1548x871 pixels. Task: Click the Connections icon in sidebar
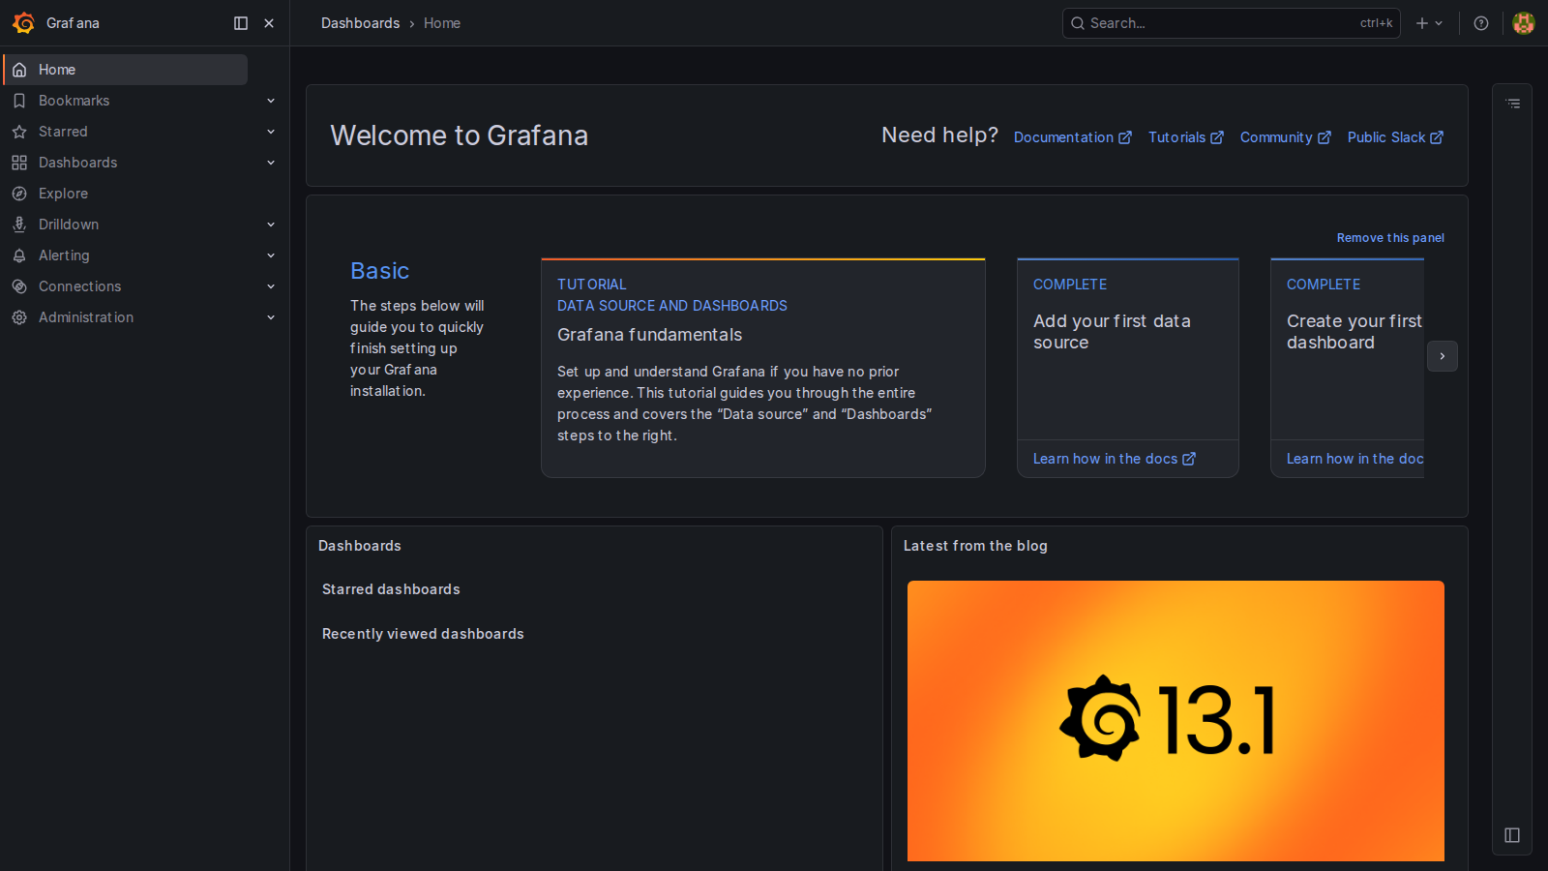19,286
